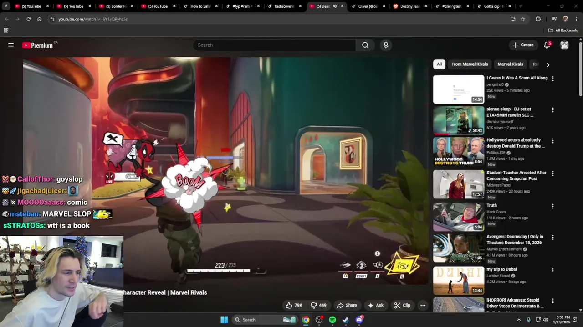
Task: Click the YouTube search input field
Action: (x=274, y=45)
